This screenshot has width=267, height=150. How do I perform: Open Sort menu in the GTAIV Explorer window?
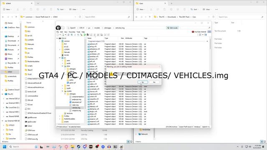click(x=61, y=9)
